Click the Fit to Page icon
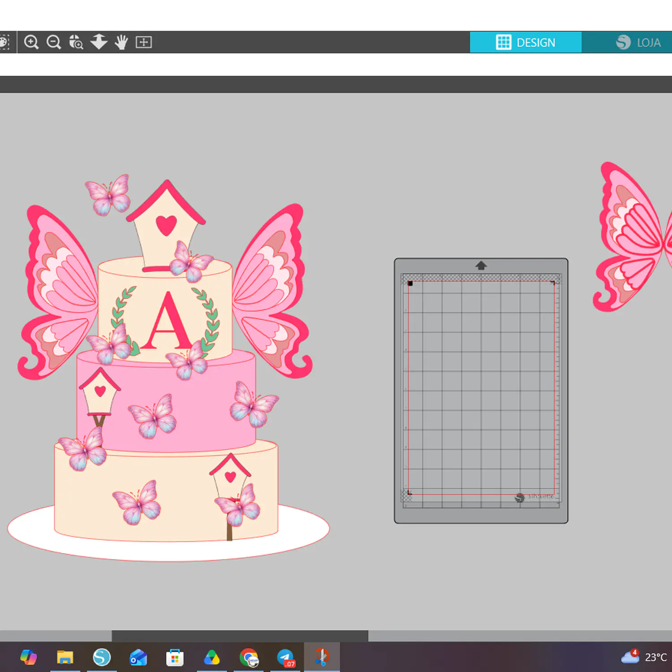This screenshot has height=672, width=672. pos(144,42)
